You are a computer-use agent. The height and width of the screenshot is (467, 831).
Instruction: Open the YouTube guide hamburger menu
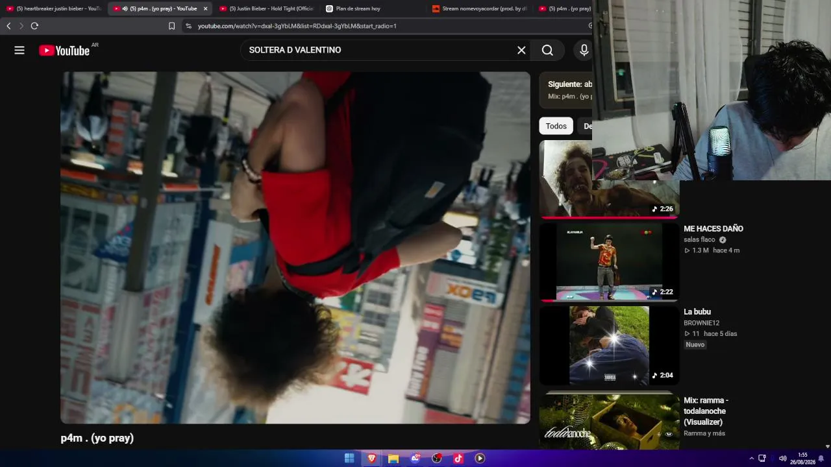[19, 50]
